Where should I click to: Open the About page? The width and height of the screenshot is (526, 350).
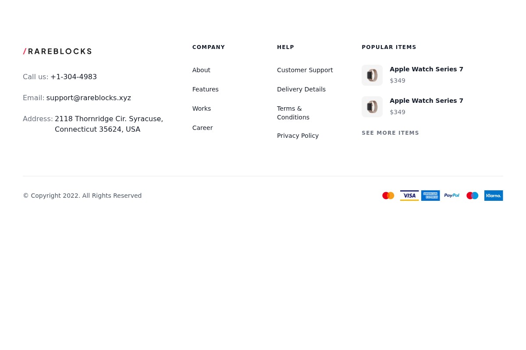(x=201, y=70)
